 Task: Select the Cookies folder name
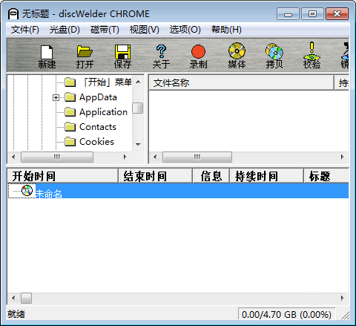pos(96,142)
